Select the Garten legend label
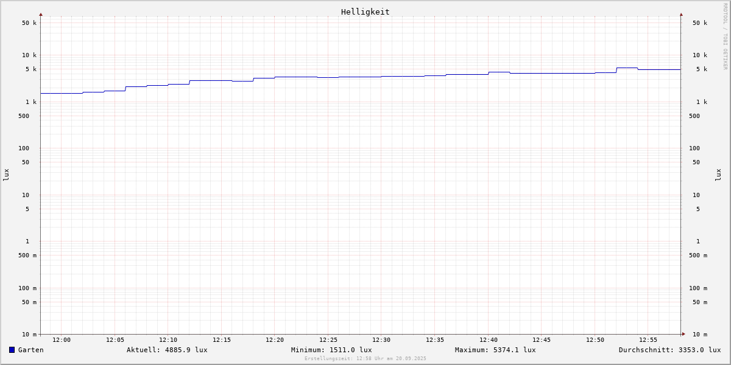 (30, 350)
